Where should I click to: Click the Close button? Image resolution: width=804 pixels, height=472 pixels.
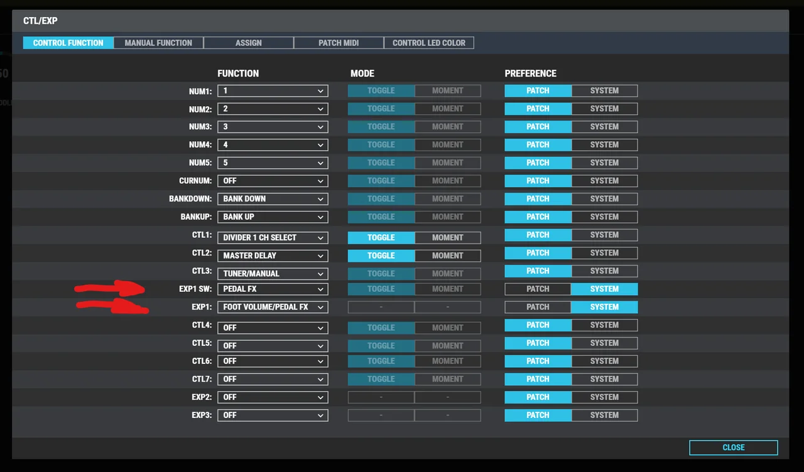coord(733,448)
